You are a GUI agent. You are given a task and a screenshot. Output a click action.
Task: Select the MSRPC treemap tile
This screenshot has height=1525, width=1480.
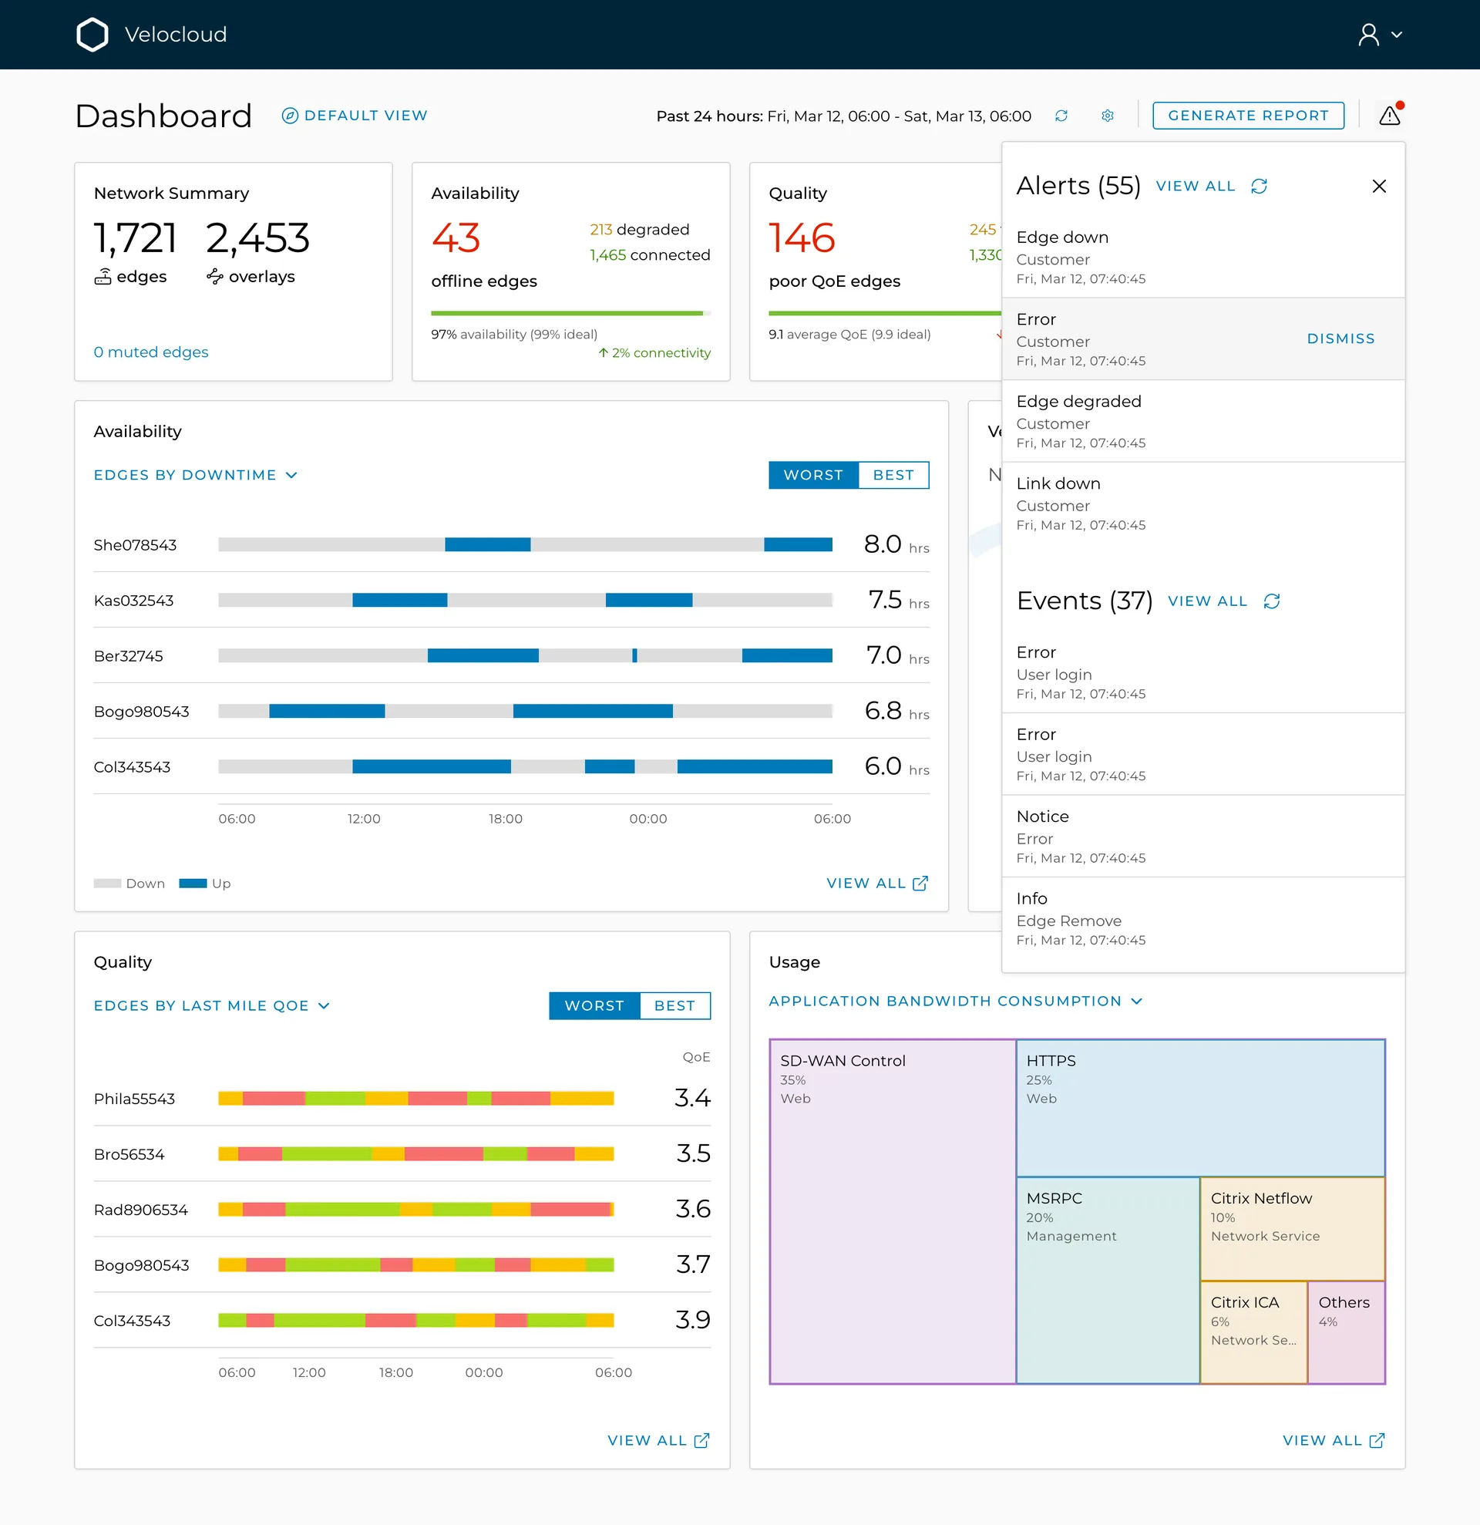click(1108, 1280)
